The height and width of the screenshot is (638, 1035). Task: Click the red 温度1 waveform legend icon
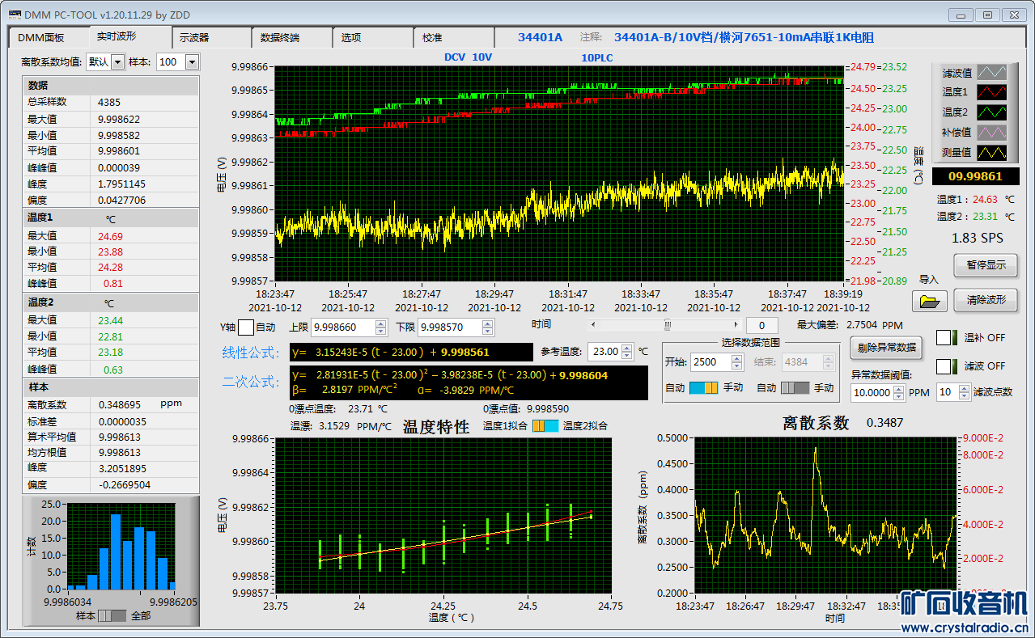(993, 92)
